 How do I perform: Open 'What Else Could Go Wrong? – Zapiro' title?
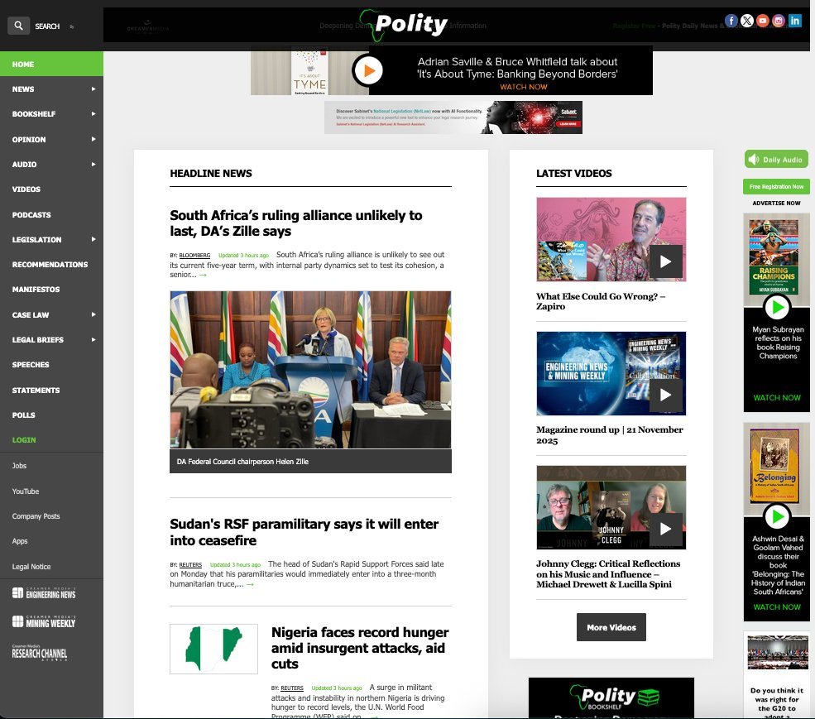[601, 301]
